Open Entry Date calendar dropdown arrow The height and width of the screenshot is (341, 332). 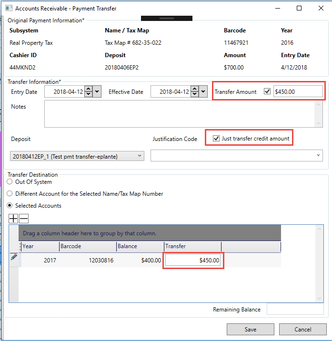pos(97,91)
